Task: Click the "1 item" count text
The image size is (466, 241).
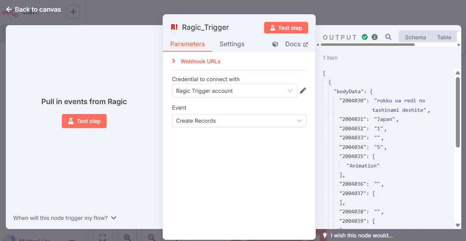Action: [x=330, y=58]
